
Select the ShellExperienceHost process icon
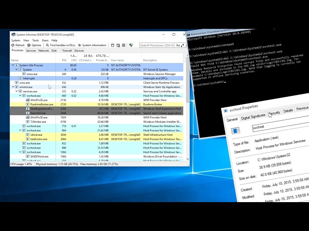click(x=28, y=109)
